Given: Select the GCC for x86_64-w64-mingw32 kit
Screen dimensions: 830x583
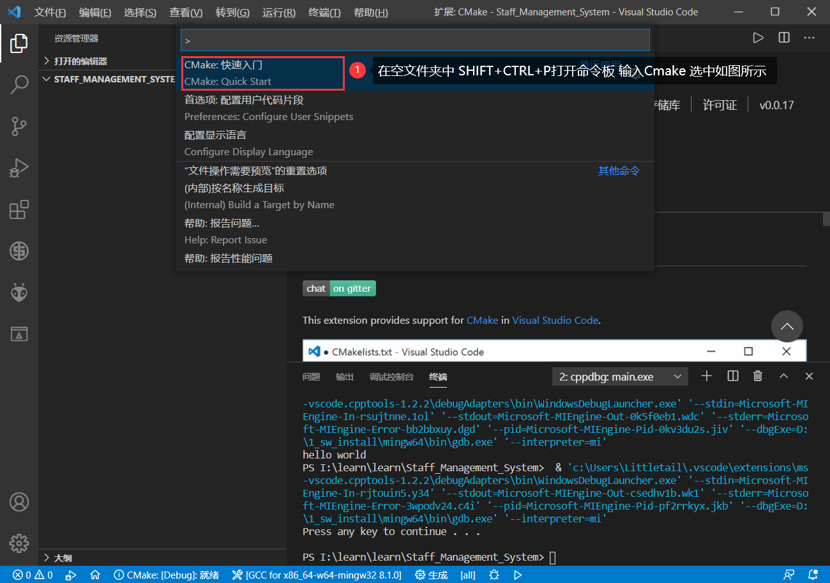Looking at the screenshot, I should (x=317, y=575).
